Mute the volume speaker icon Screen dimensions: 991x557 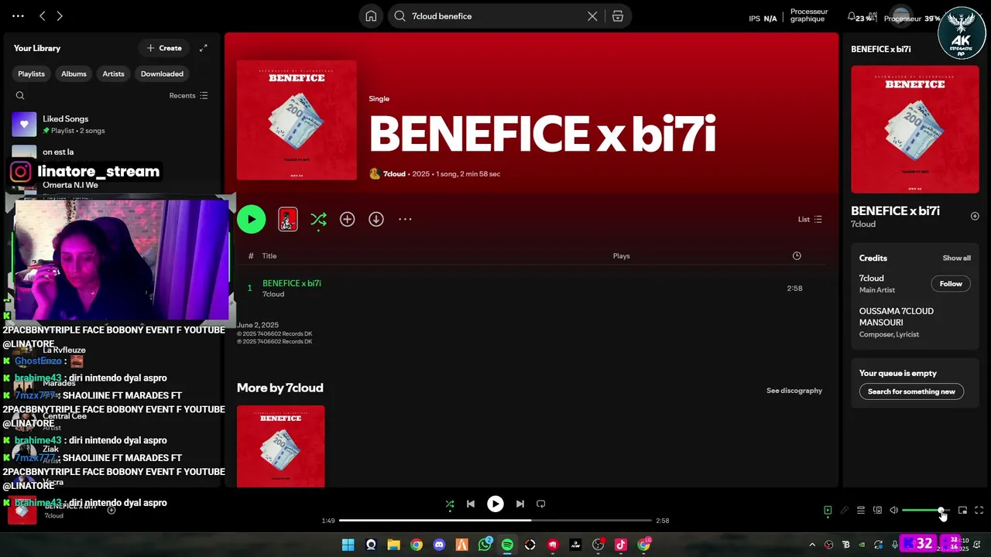point(894,511)
